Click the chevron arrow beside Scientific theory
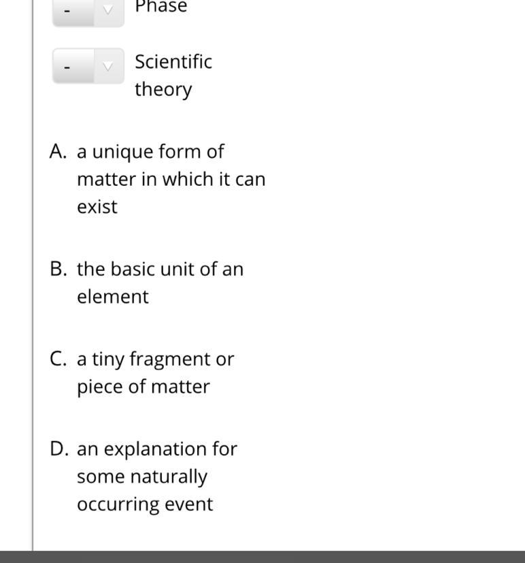This screenshot has height=563, width=525. [x=108, y=66]
